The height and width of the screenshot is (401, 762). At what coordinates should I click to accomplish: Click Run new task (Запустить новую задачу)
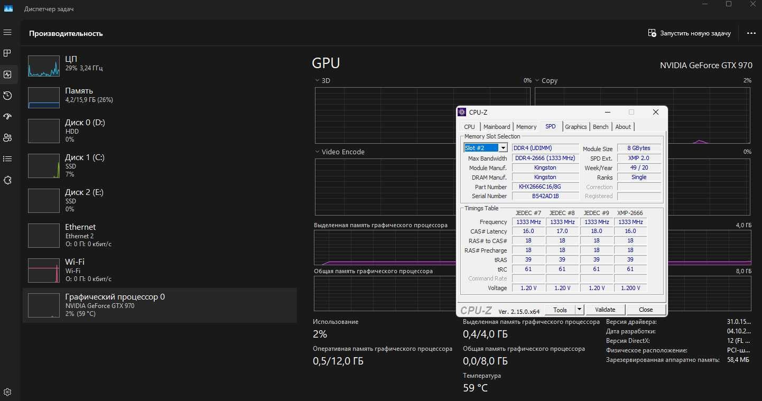coord(690,33)
